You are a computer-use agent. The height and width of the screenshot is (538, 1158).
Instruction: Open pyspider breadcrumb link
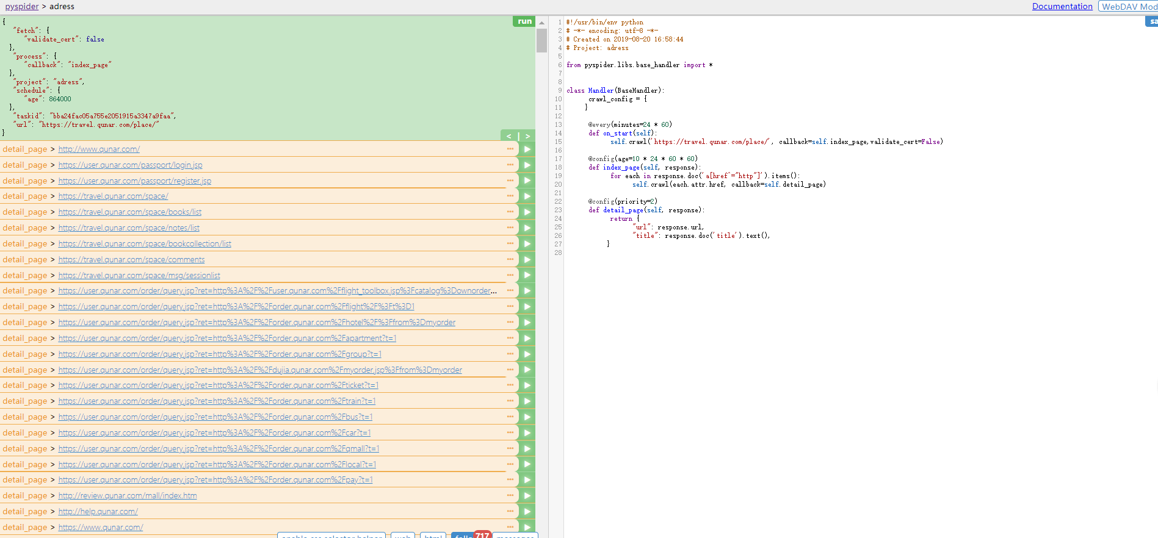click(x=22, y=6)
